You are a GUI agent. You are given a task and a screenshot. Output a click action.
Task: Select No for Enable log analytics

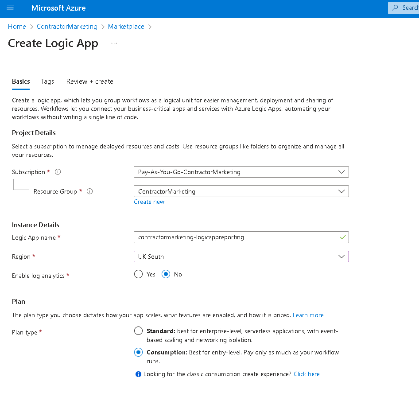(x=166, y=274)
